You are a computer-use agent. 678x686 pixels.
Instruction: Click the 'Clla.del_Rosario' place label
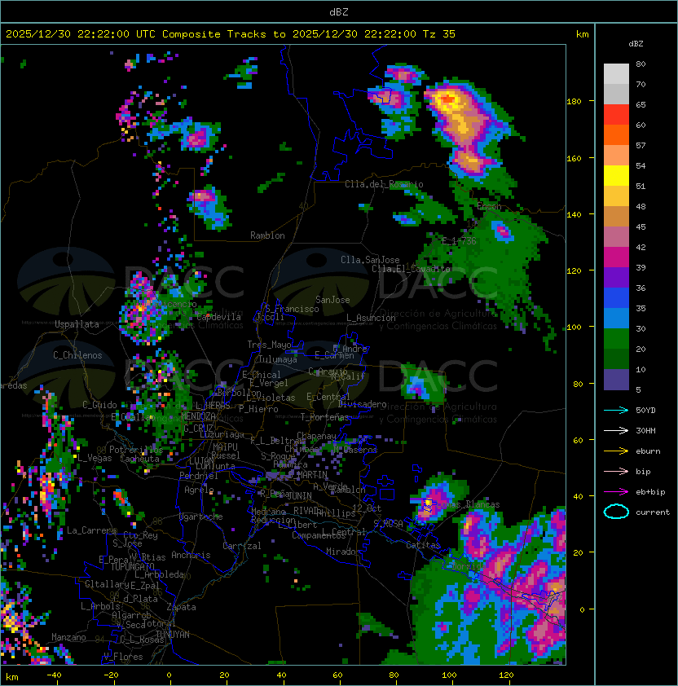tap(384, 184)
